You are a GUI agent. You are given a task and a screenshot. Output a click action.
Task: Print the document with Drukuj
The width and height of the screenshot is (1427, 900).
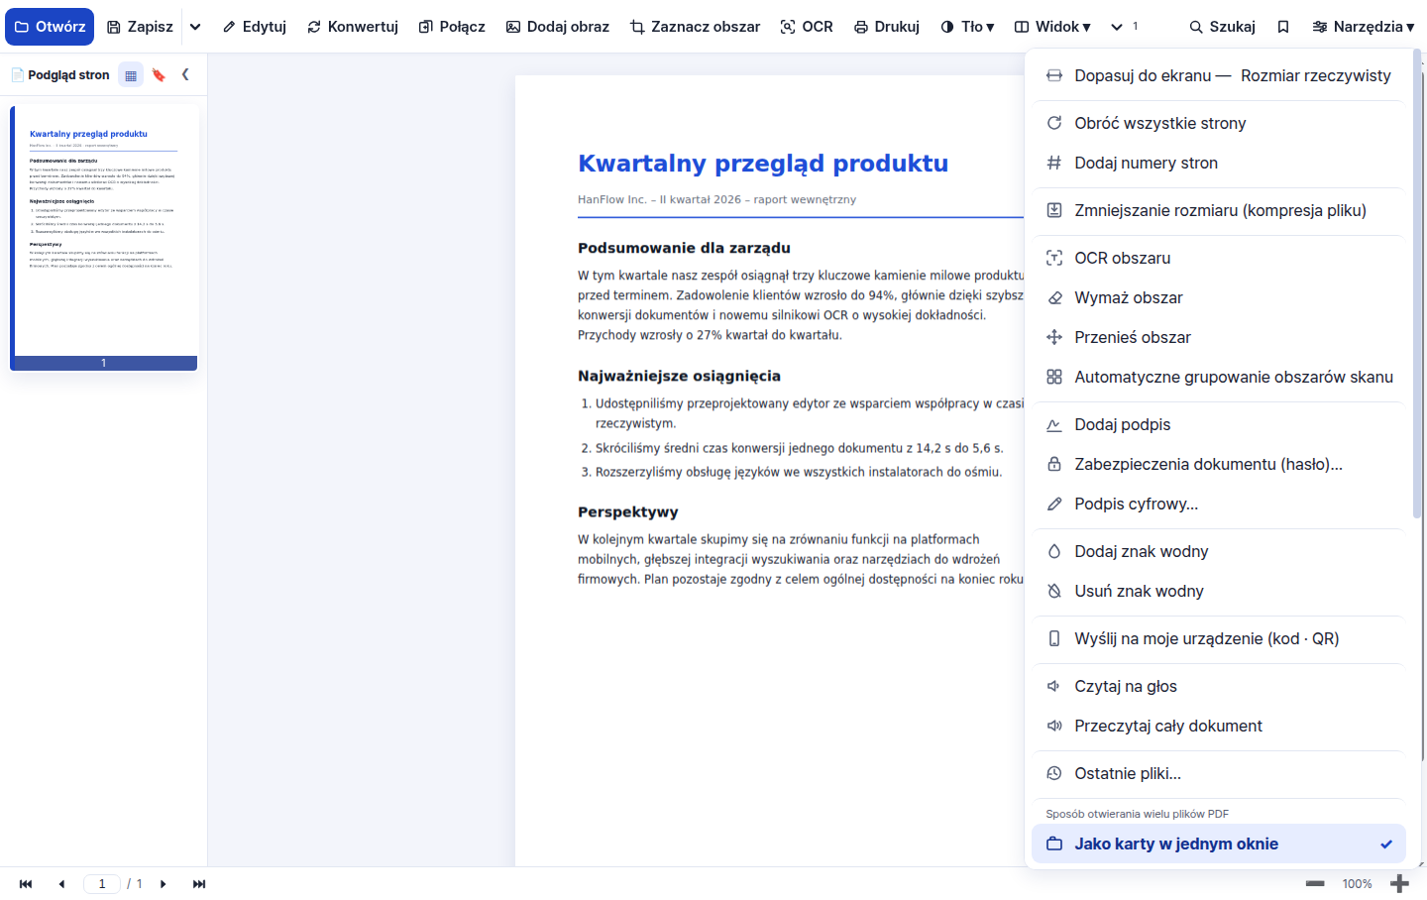click(x=887, y=27)
